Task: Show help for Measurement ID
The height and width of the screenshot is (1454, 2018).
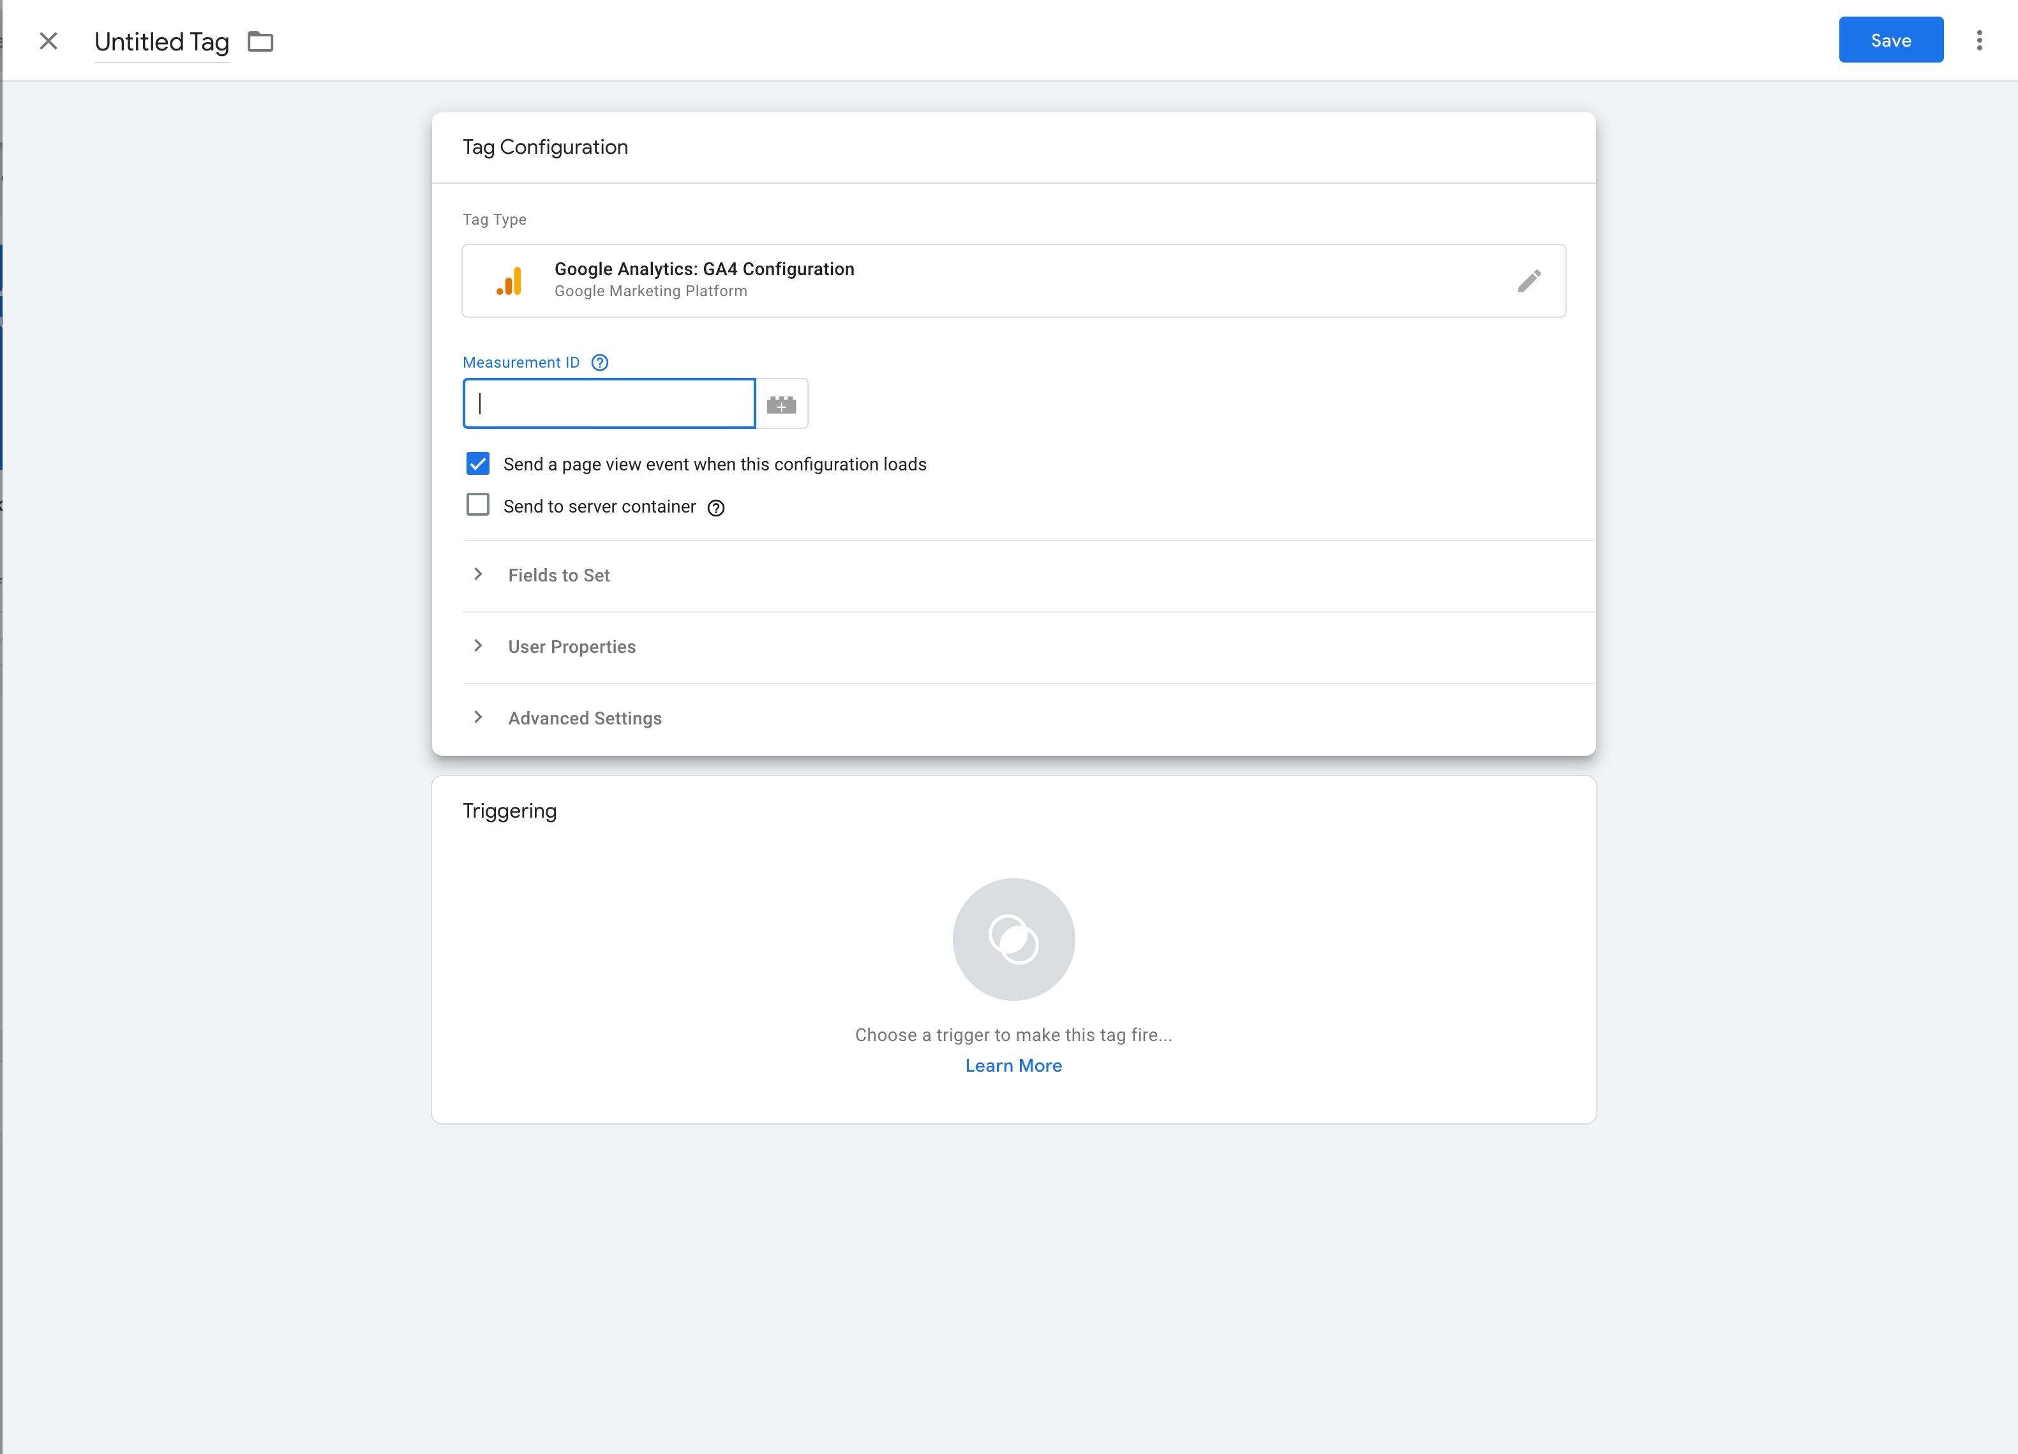Action: [600, 362]
